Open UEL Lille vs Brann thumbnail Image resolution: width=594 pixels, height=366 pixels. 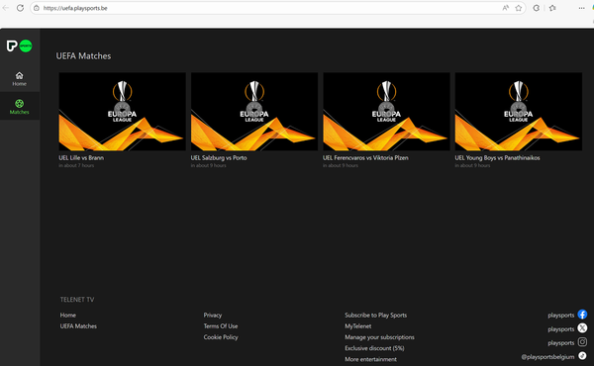122,112
